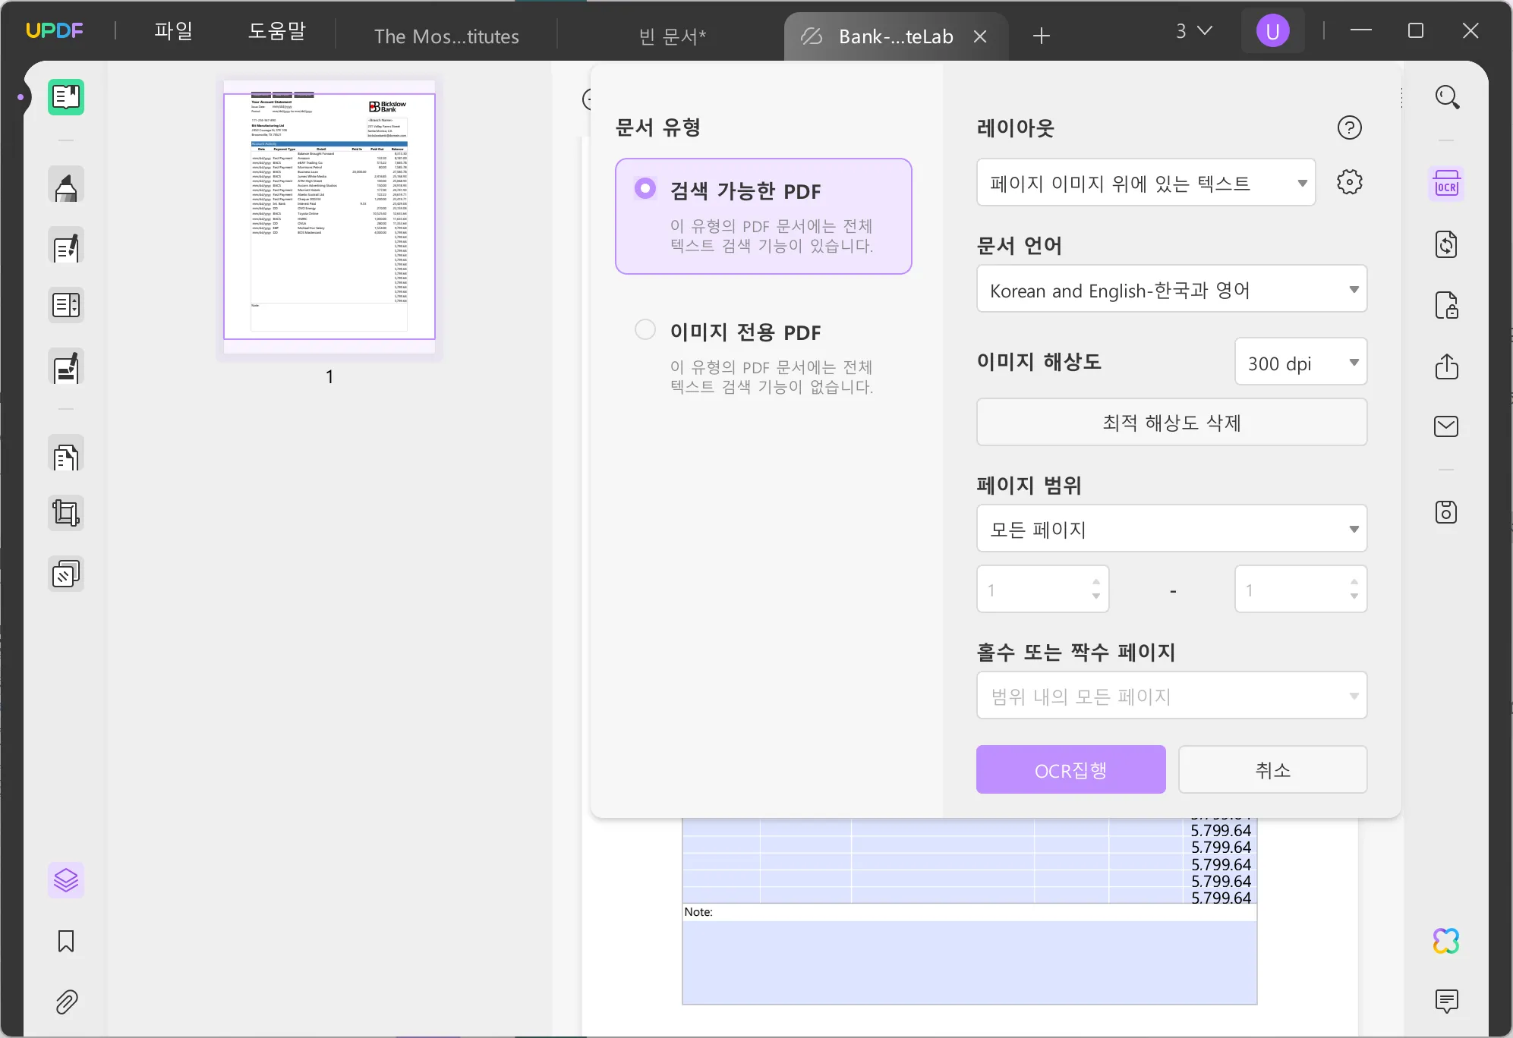Open the Form preparation tool
The image size is (1513, 1038).
pyautogui.click(x=66, y=305)
